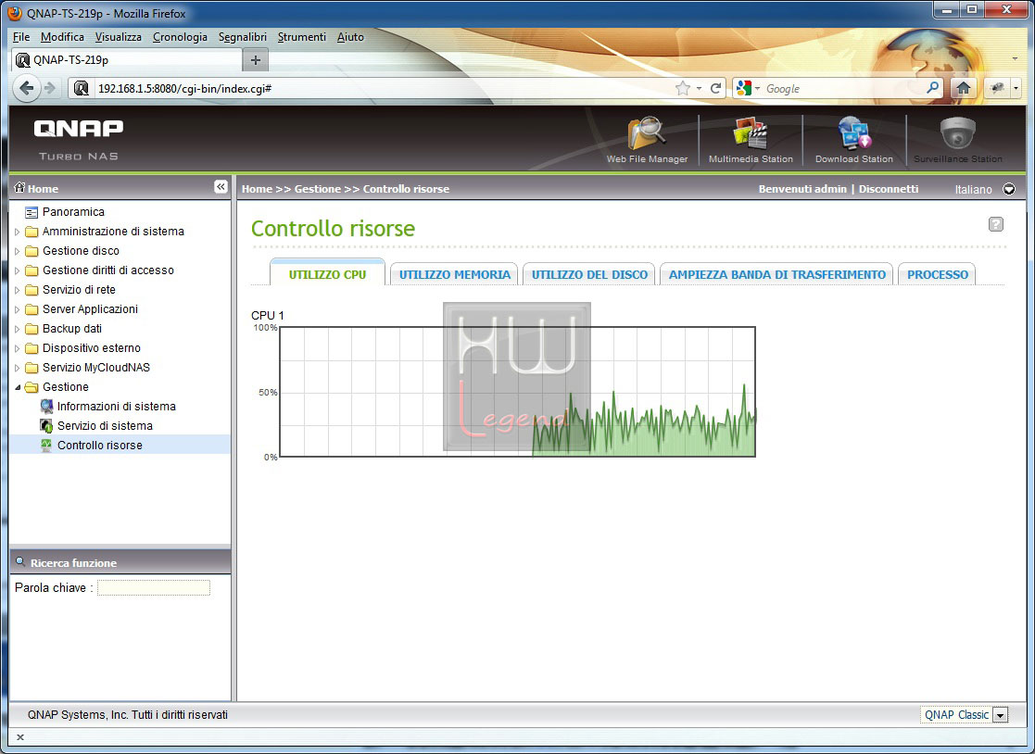Switch to Utilizzo del Disco tab
1035x754 pixels.
[x=589, y=274]
